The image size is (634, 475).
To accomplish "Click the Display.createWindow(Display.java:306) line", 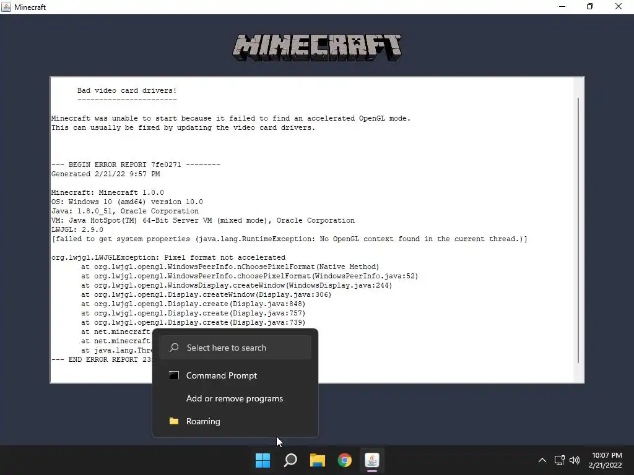I will tap(206, 295).
